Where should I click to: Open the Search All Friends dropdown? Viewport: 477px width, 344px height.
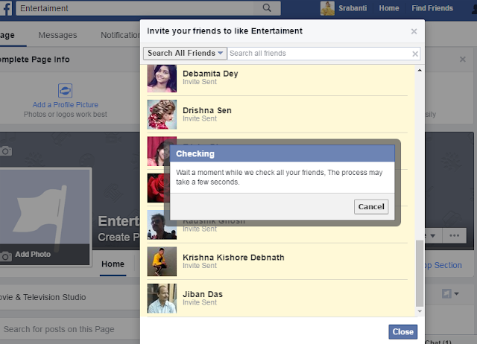click(185, 53)
